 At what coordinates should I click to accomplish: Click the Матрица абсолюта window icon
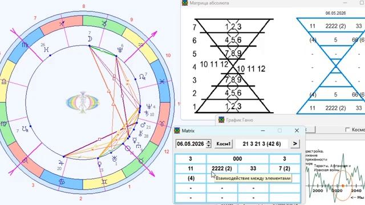pos(185,3)
